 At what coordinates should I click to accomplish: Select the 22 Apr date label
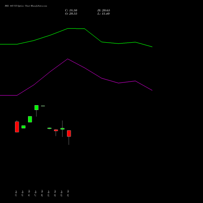pos(55,193)
